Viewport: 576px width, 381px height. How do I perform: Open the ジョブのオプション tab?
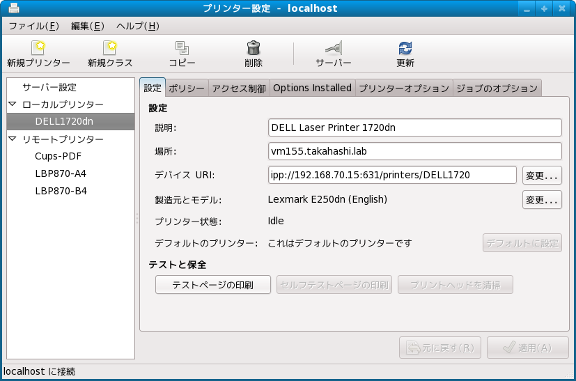click(497, 88)
